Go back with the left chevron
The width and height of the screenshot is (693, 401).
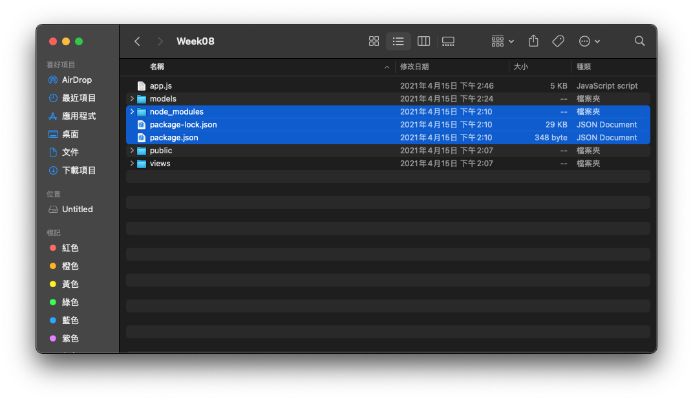[137, 41]
